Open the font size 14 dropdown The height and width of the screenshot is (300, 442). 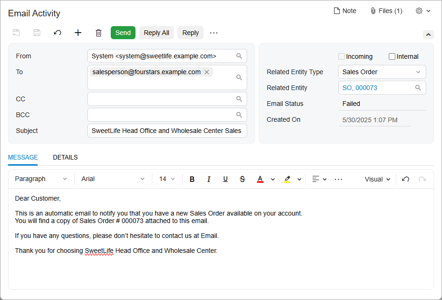point(167,179)
